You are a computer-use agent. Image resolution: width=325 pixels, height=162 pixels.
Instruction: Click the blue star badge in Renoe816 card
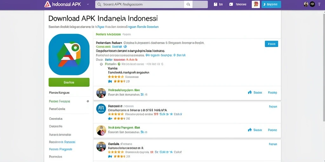pos(110,119)
